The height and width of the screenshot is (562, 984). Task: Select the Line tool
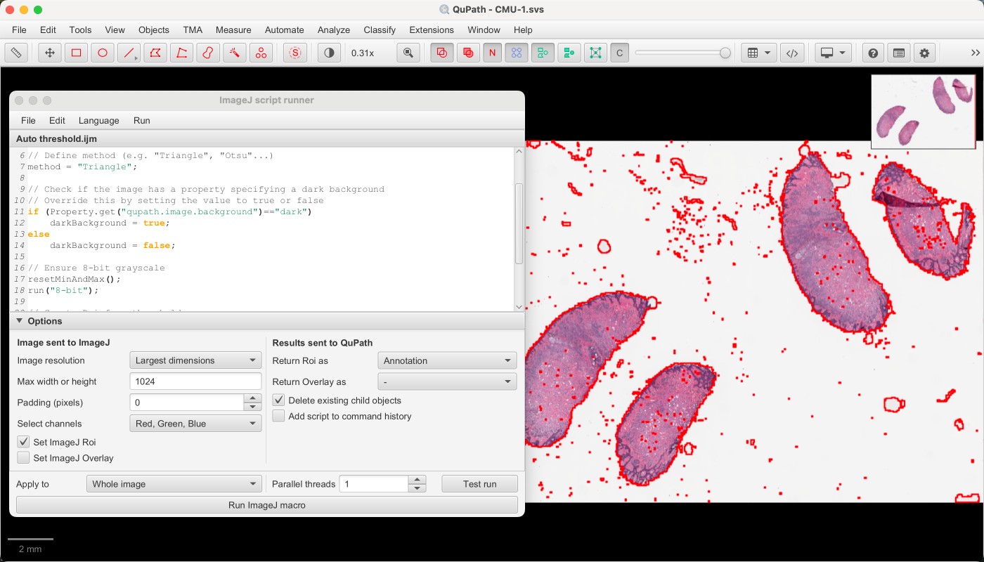tap(129, 53)
